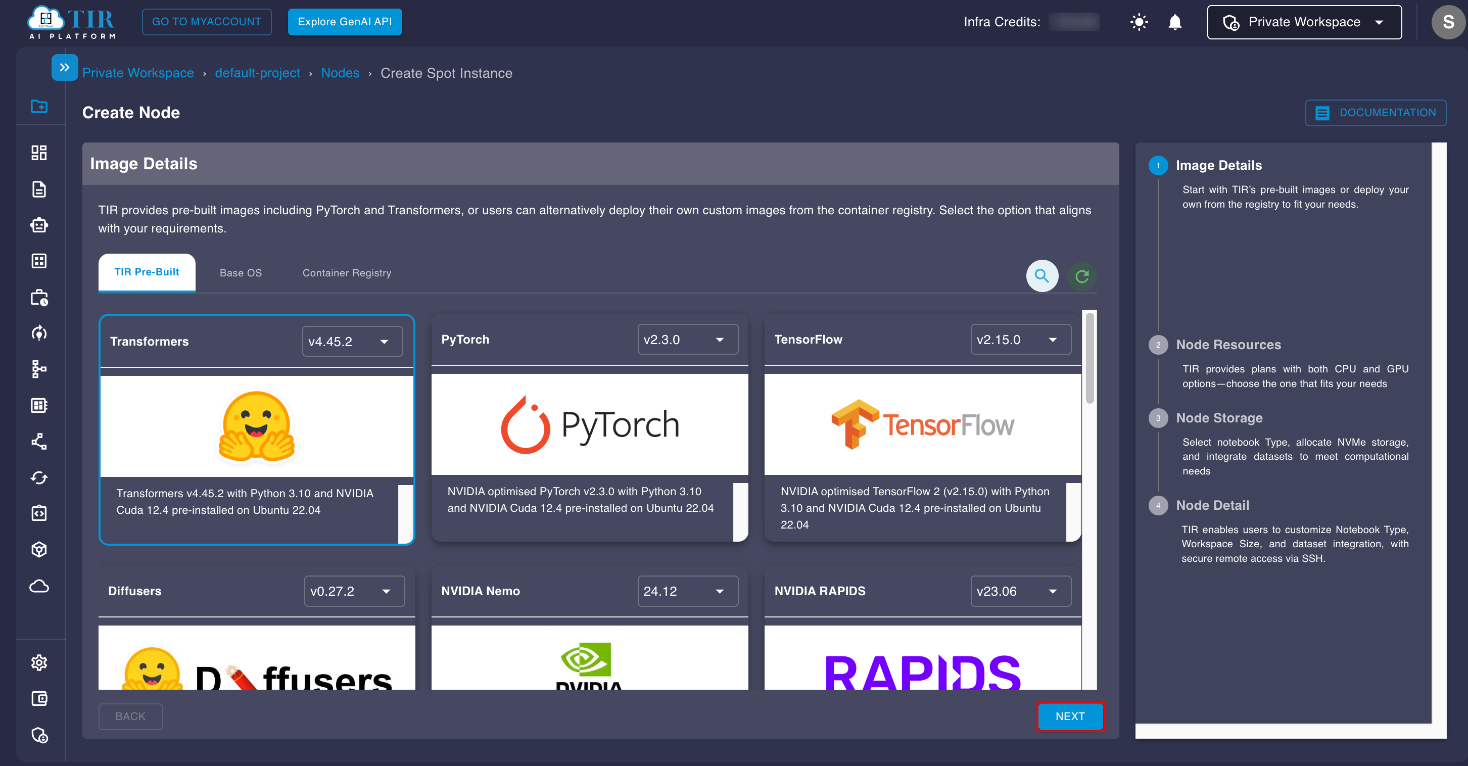The height and width of the screenshot is (766, 1468).
Task: Open the connected nodes graph sidebar icon
Action: (x=39, y=441)
